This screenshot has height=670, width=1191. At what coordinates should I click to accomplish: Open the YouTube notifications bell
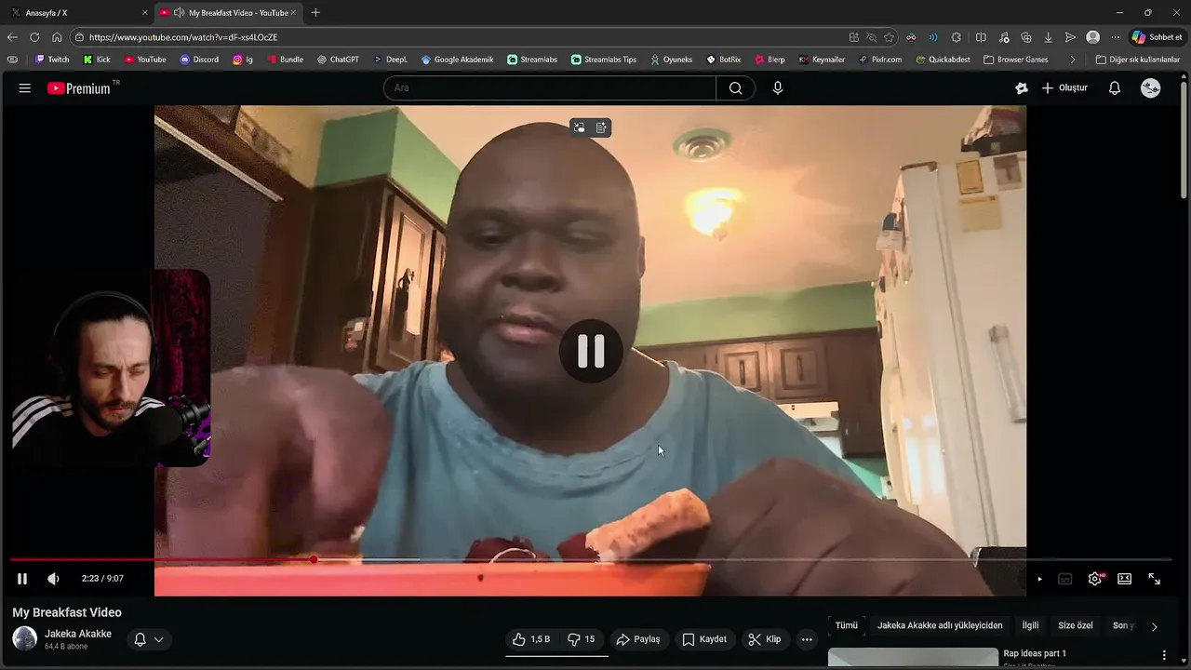point(1115,88)
